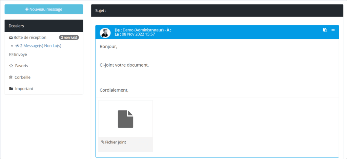This screenshot has width=347, height=159.
Task: Click the Dossiers panel header
Action: pos(44,26)
